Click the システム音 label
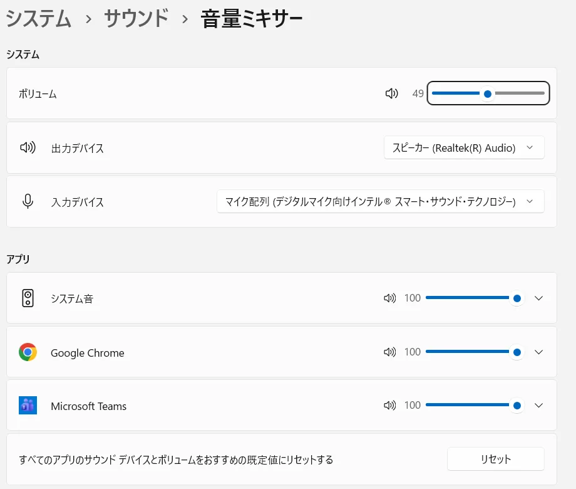This screenshot has width=576, height=489. click(72, 298)
